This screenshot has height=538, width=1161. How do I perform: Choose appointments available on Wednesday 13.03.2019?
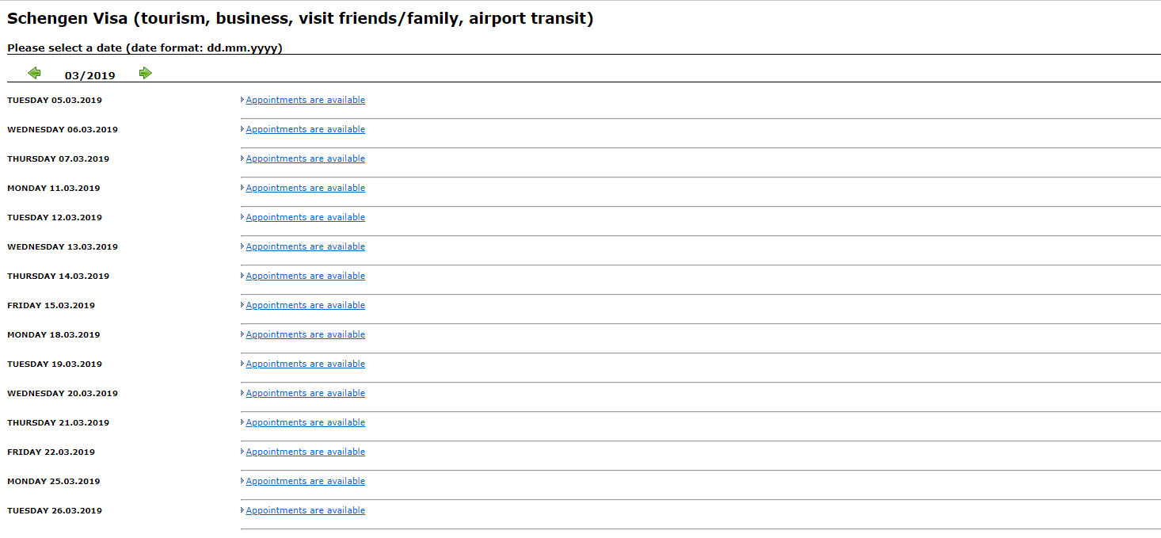point(306,246)
